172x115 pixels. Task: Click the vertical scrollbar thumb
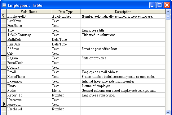click(x=168, y=17)
